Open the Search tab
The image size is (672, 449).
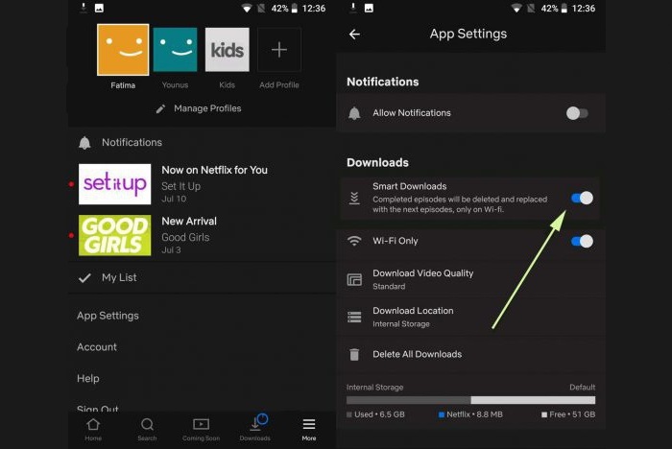point(147,429)
